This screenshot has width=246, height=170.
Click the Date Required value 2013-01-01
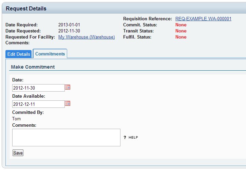(69, 25)
